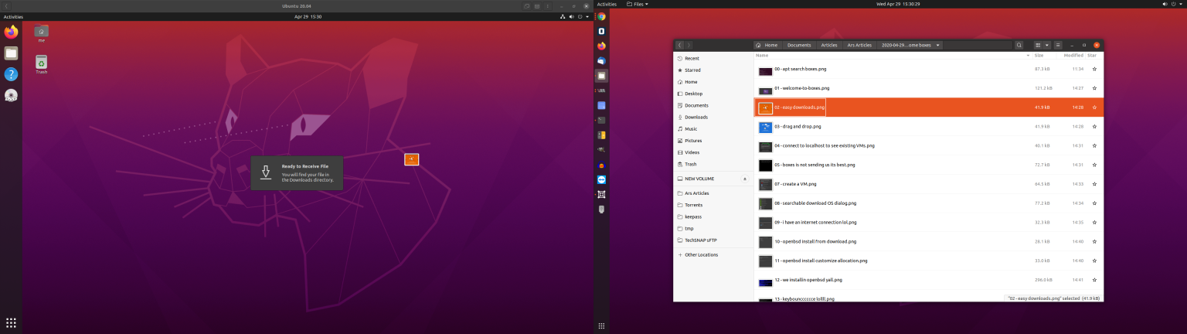
Task: Select the Trash icon on the VM desktop
Action: click(x=42, y=64)
